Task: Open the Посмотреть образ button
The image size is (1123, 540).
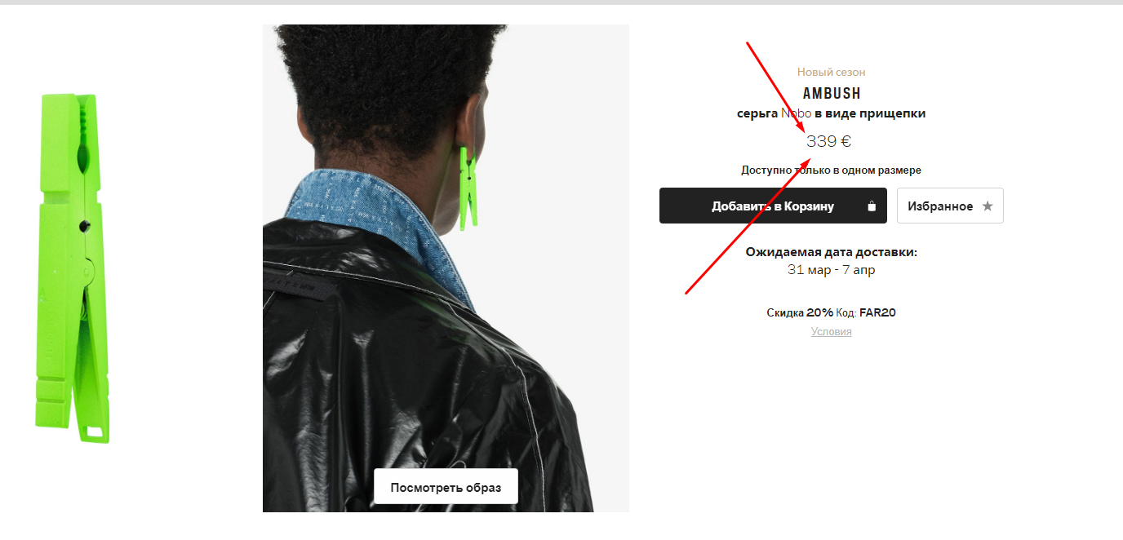Action: click(446, 488)
